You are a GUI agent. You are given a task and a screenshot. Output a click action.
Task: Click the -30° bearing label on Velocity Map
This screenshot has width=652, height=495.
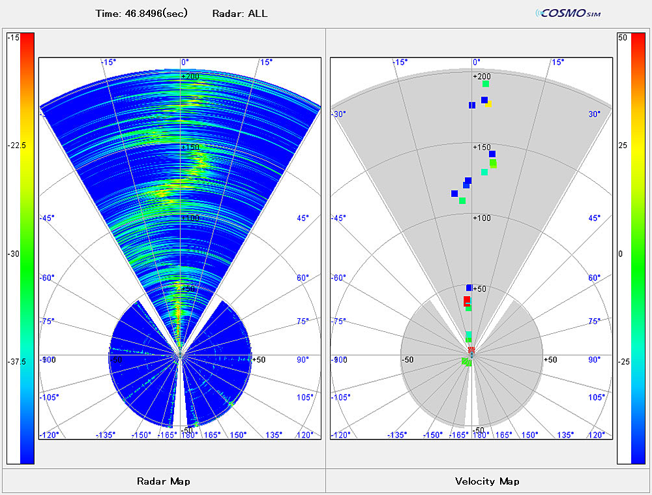(x=338, y=114)
